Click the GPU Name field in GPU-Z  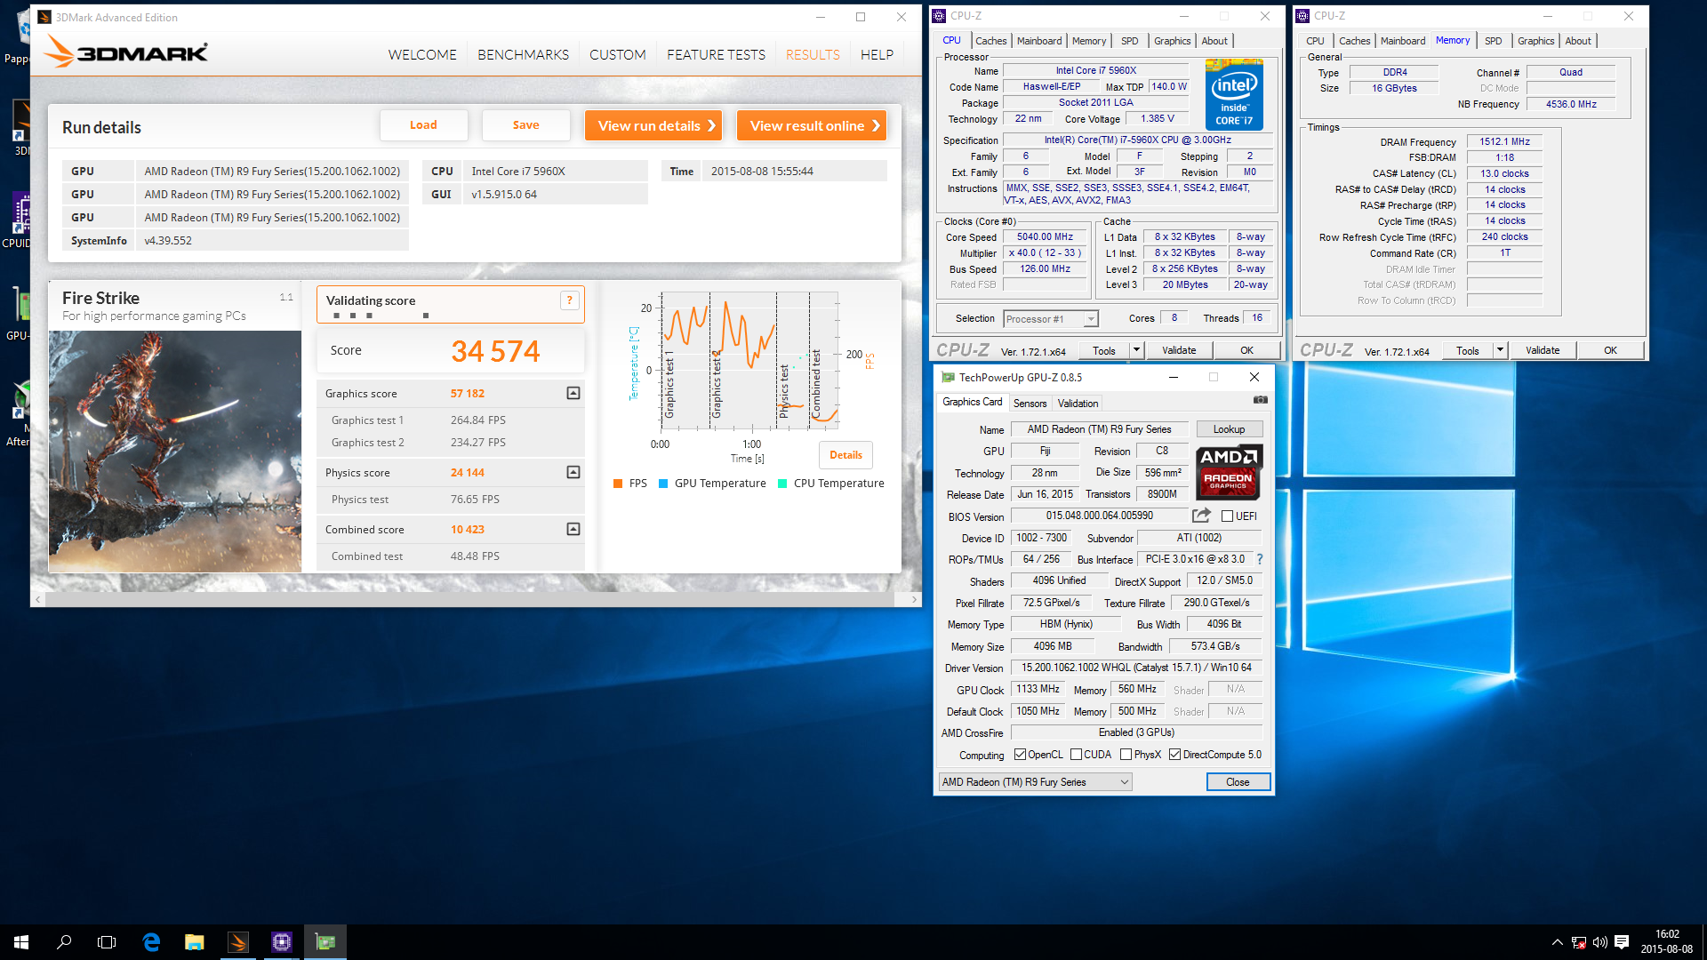pyautogui.click(x=1099, y=429)
